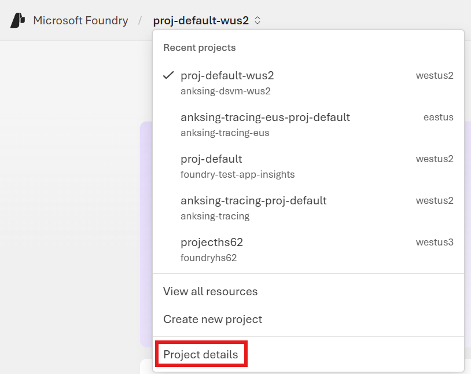
Task: Select the checked proj-default-wus2 project
Action: point(308,82)
